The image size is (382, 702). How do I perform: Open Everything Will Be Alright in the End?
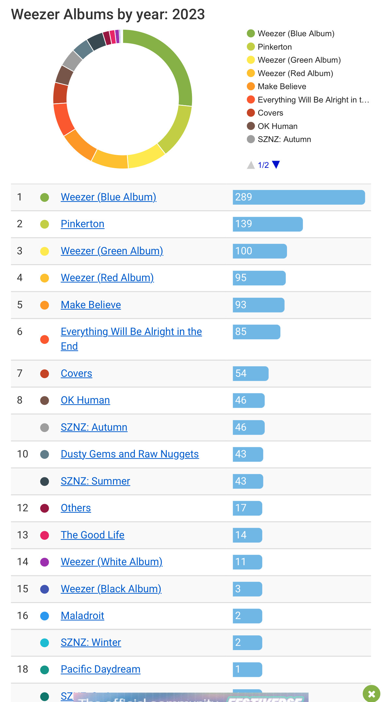coord(131,339)
